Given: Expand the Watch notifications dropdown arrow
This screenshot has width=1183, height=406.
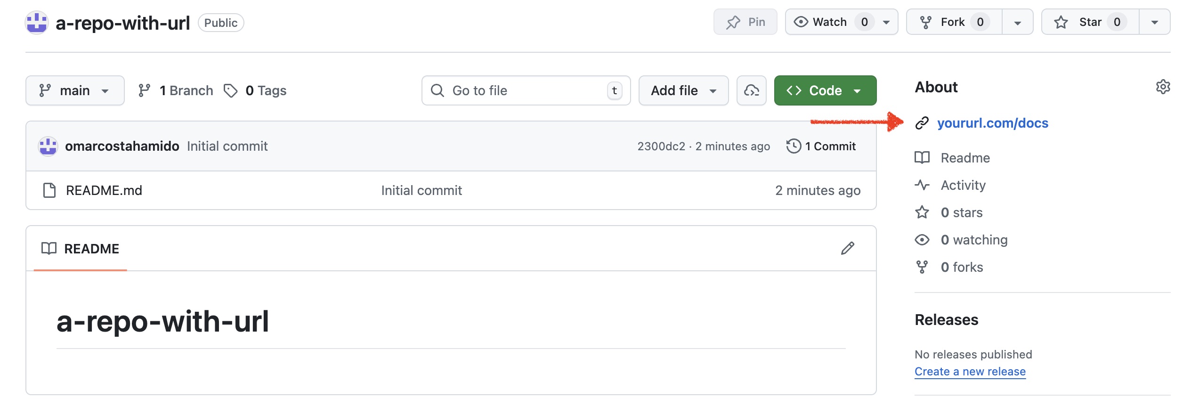Looking at the screenshot, I should [886, 22].
